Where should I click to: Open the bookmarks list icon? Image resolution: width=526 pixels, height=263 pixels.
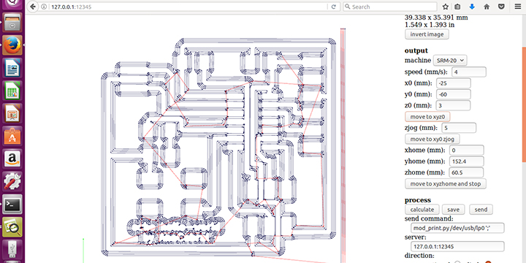click(457, 7)
